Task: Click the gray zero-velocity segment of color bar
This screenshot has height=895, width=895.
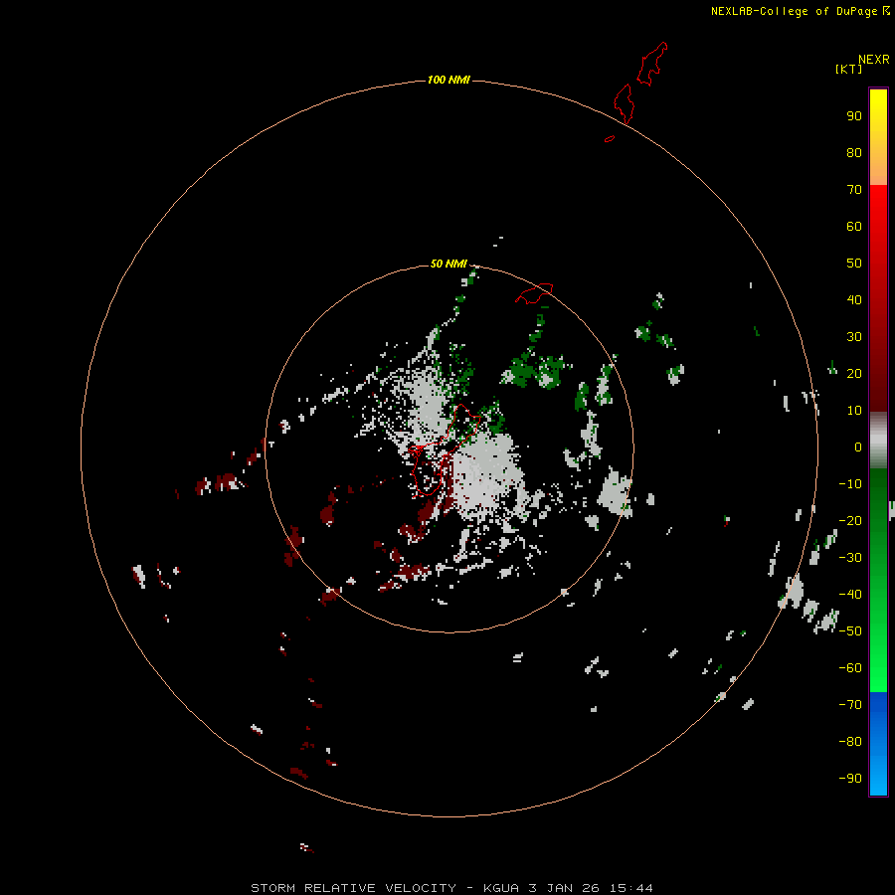Action: click(878, 441)
